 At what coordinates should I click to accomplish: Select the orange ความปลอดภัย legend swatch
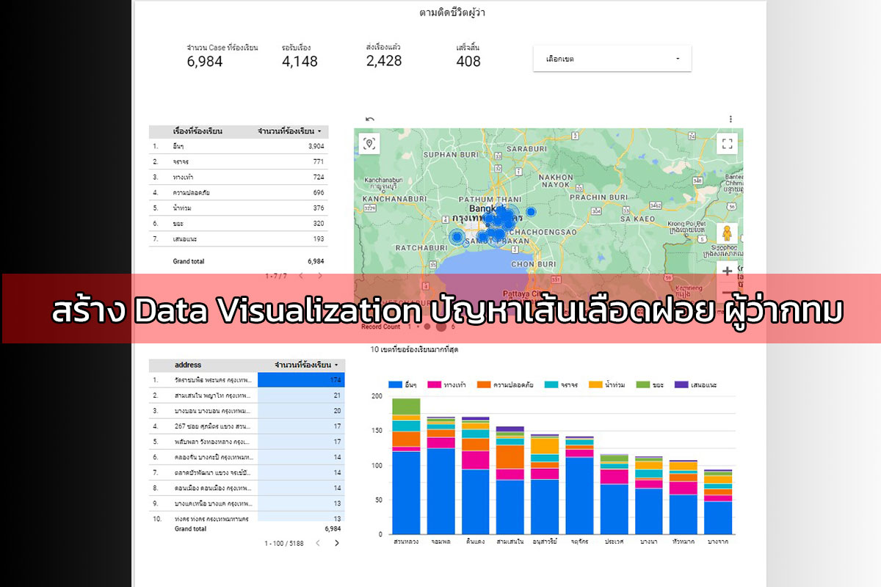484,384
